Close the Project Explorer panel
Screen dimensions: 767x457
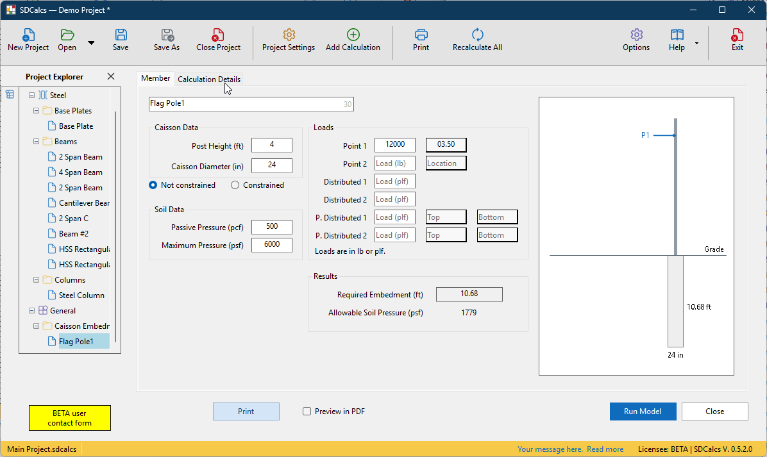[x=111, y=76]
